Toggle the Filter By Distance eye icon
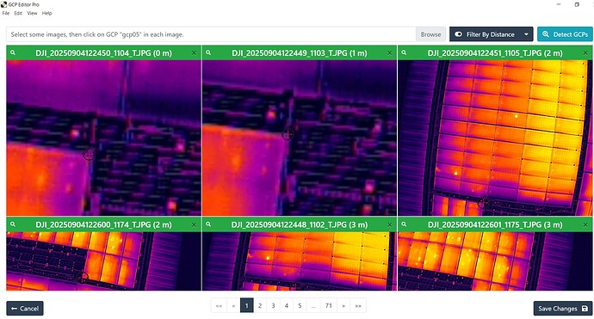The width and height of the screenshot is (594, 319). 458,34
